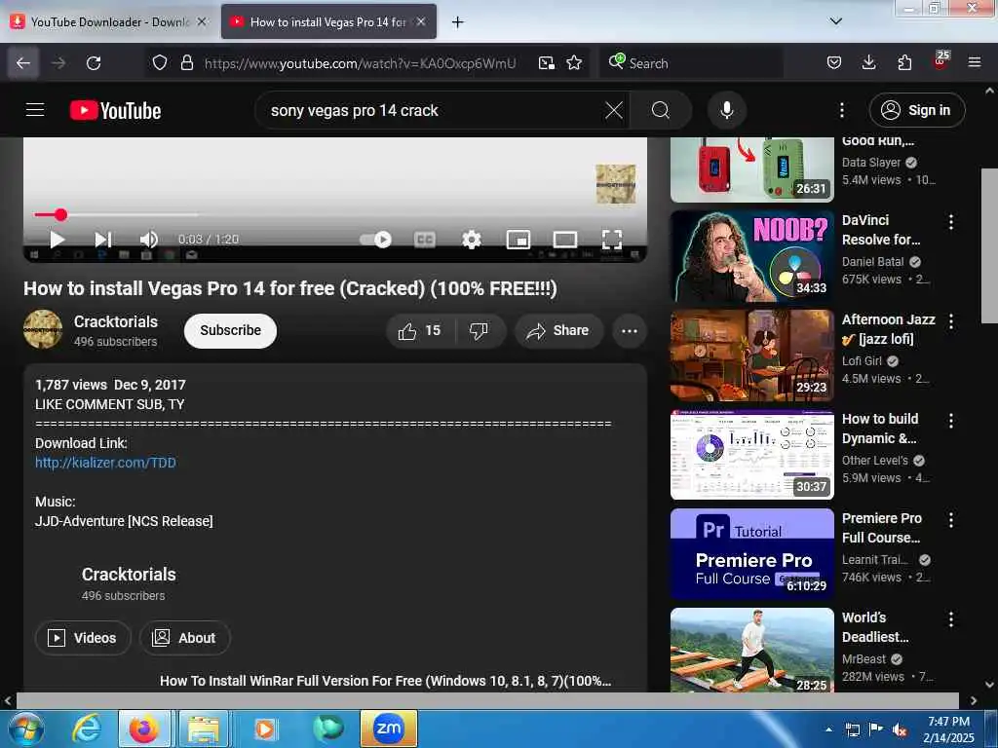Viewport: 998px width, 748px height.
Task: Open options for World's Deadliest video
Action: [951, 619]
